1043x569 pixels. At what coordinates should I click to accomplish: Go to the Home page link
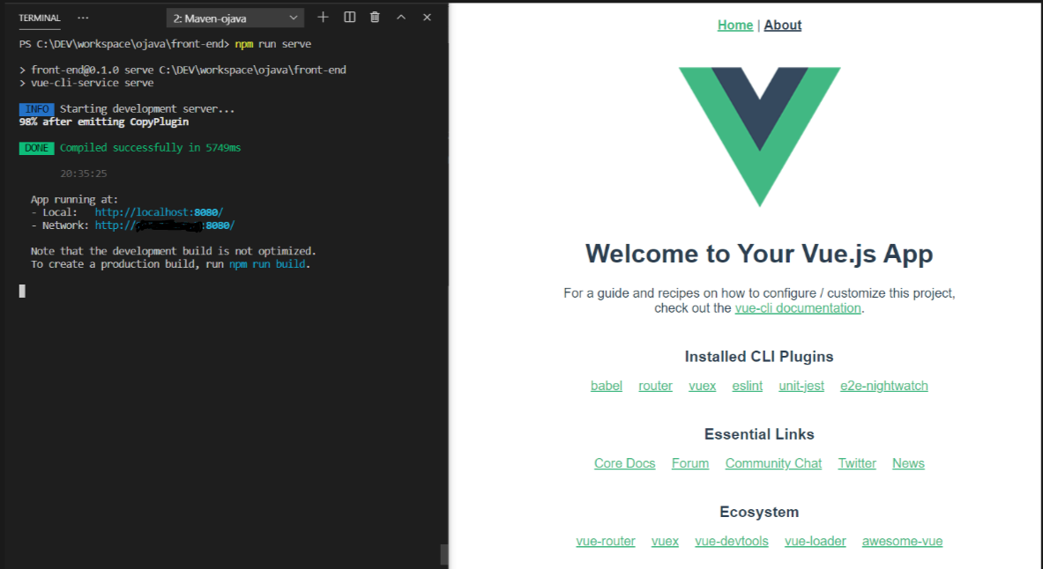tap(735, 26)
